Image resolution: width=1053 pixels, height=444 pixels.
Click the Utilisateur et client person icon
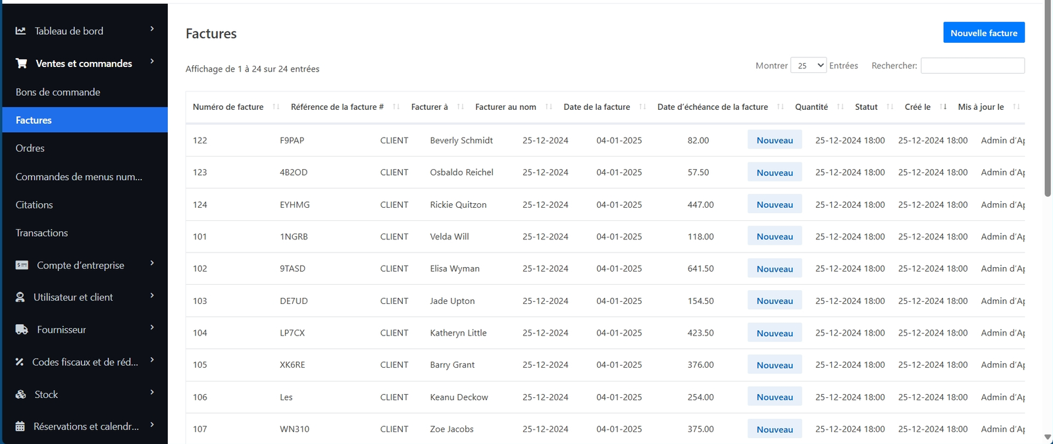(x=20, y=297)
